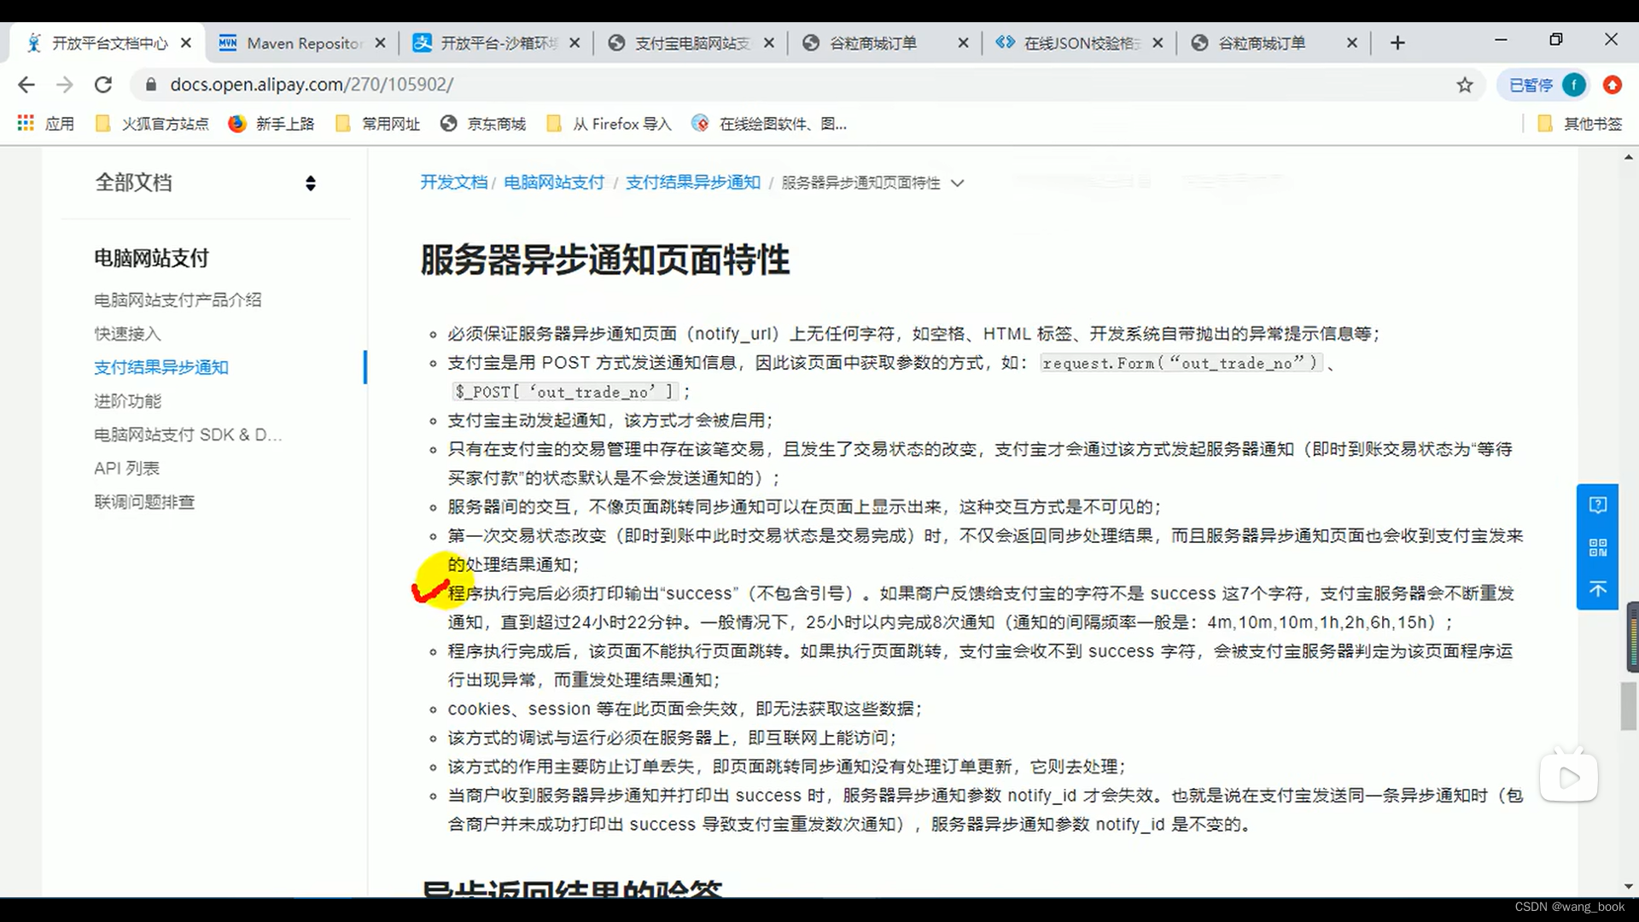Click the $_POST['out_trade_no'] code snippet

[565, 392]
